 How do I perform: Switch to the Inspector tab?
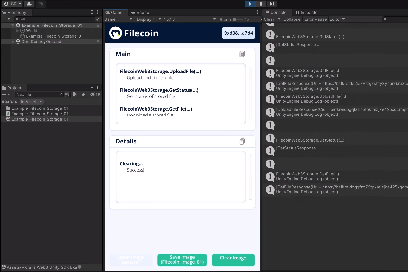[307, 13]
